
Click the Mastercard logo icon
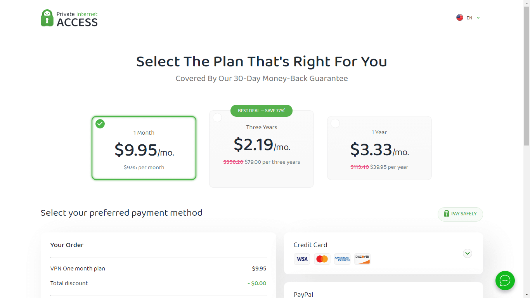click(x=322, y=259)
